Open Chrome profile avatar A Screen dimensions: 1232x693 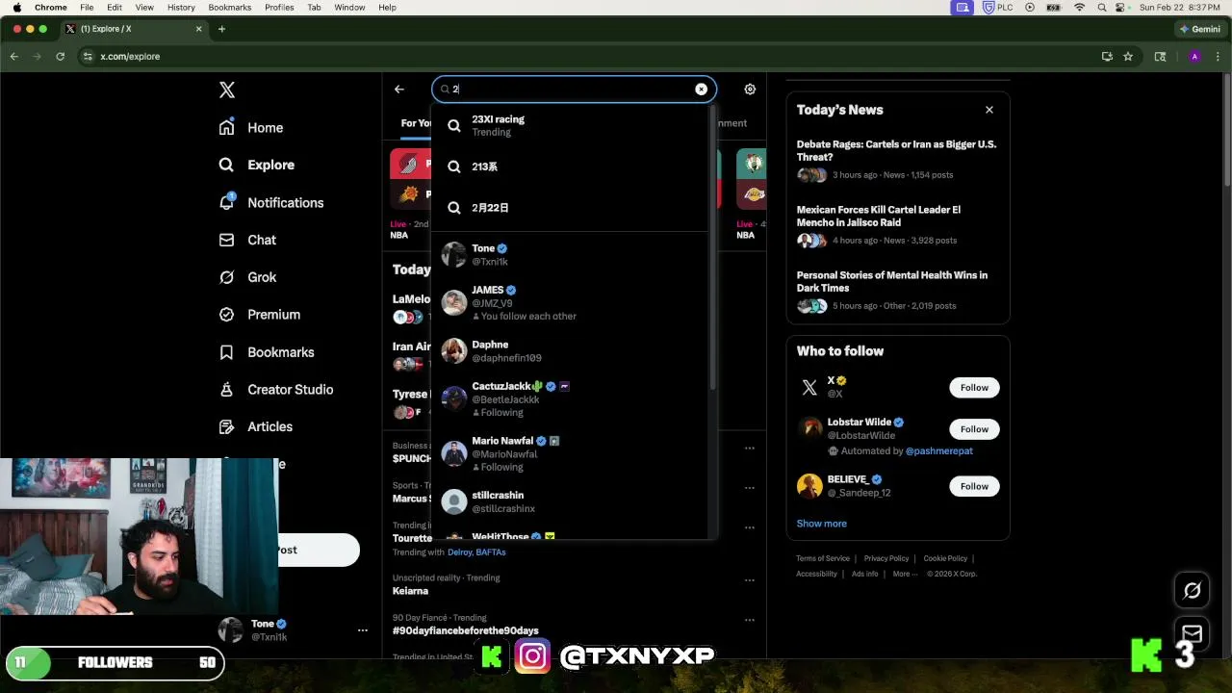pyautogui.click(x=1194, y=57)
